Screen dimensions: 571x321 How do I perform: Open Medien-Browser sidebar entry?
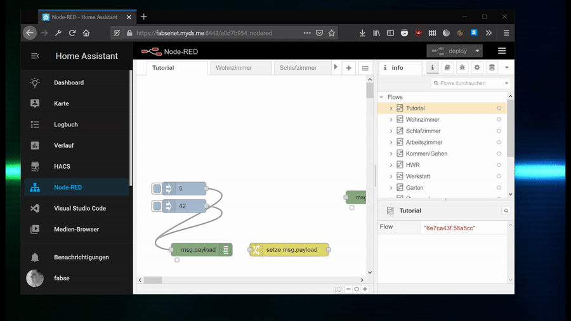coord(77,229)
